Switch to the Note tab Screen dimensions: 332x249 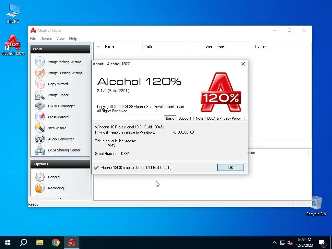[199, 118]
